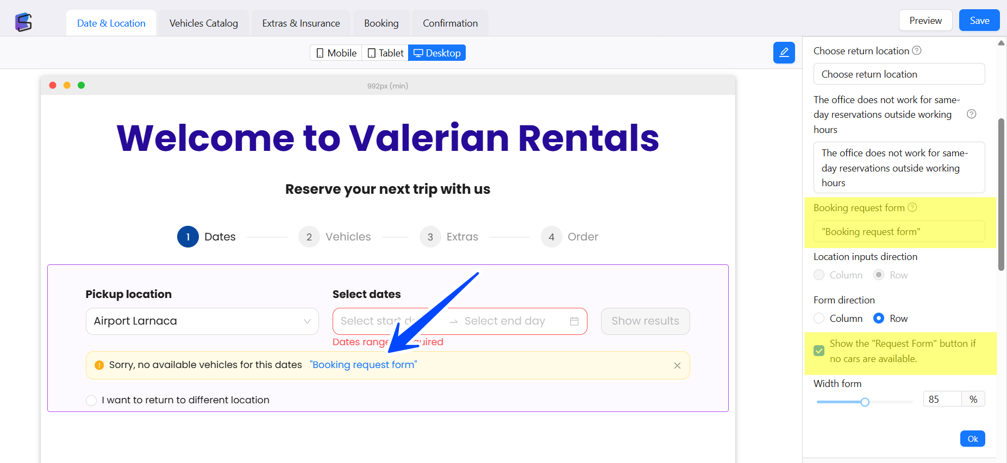Dismiss the no available vehicles alert

click(677, 365)
